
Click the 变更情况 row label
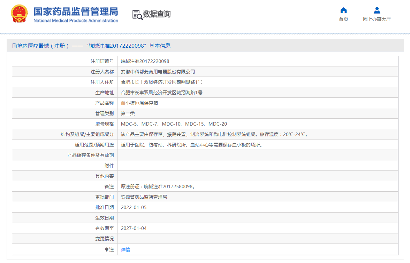105,239
